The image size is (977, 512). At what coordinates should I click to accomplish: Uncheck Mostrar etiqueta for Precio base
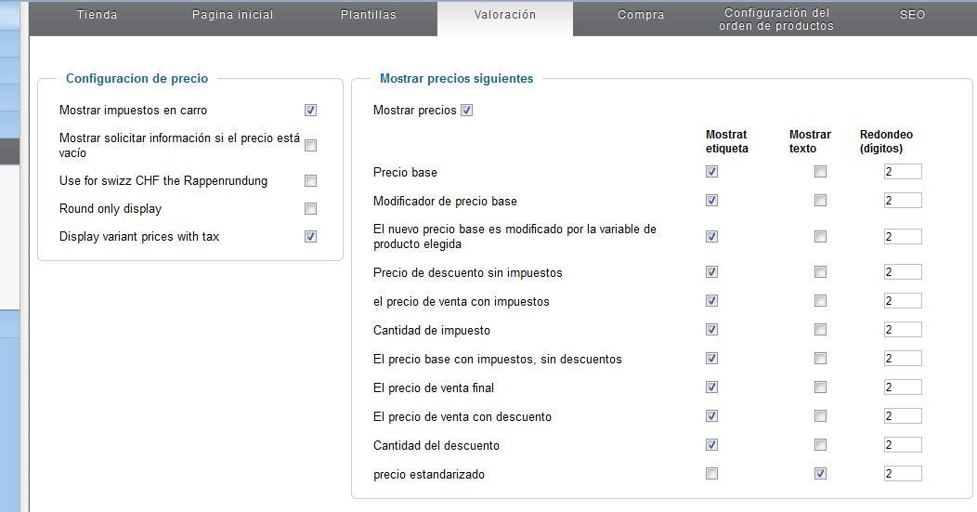pos(711,172)
